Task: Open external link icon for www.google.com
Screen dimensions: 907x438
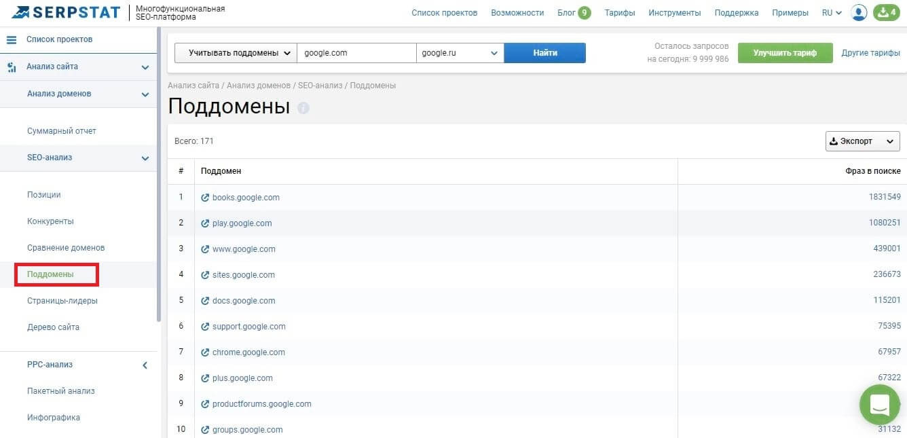Action: 205,249
